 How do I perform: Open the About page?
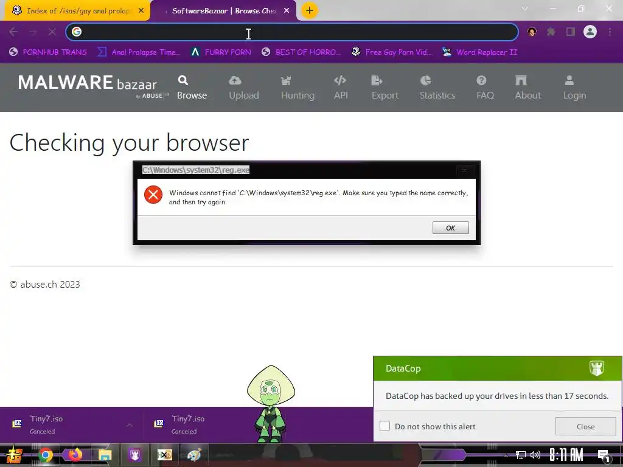click(528, 88)
